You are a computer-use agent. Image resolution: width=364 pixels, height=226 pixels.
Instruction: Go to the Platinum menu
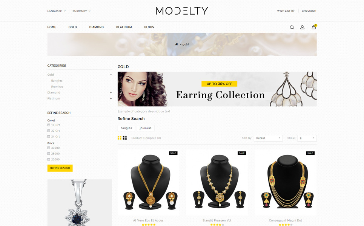click(x=124, y=27)
